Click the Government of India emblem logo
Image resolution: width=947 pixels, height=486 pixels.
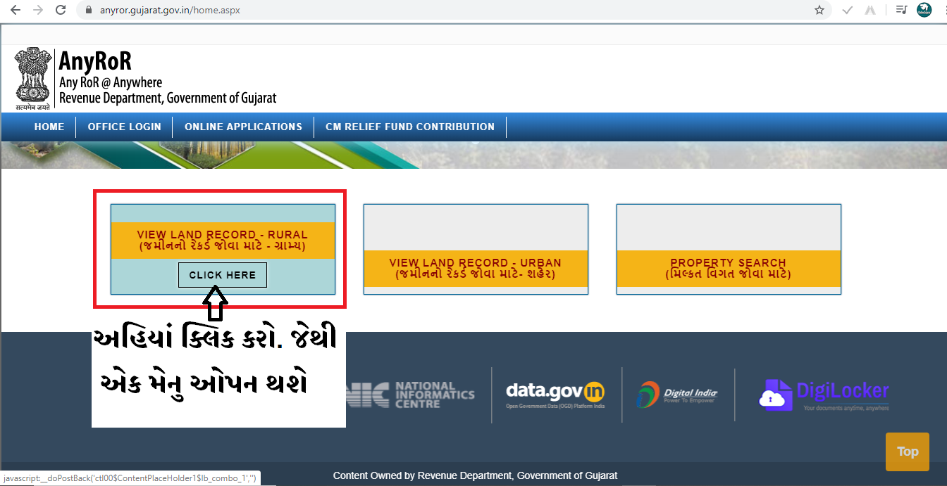click(x=33, y=78)
